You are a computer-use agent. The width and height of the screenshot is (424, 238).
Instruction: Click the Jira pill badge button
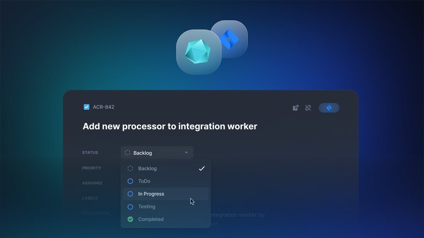coord(329,108)
